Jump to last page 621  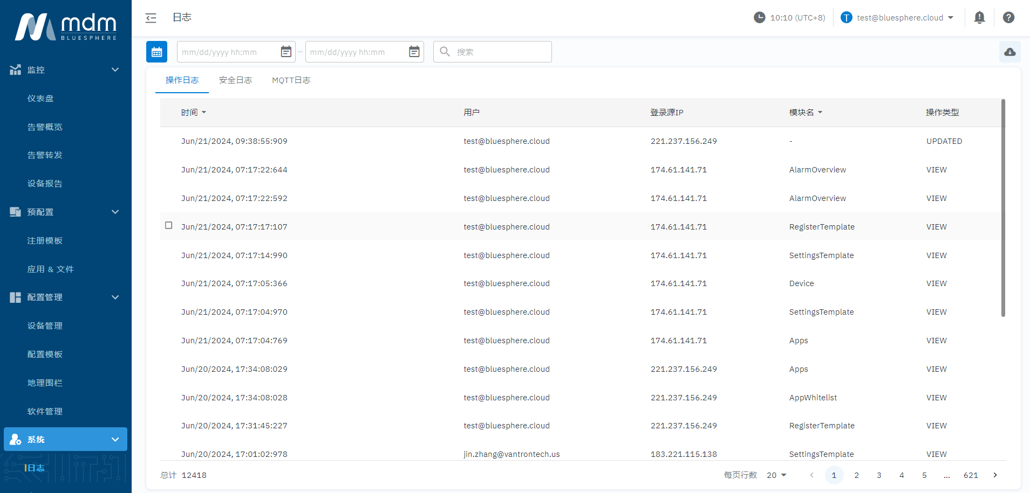click(970, 475)
